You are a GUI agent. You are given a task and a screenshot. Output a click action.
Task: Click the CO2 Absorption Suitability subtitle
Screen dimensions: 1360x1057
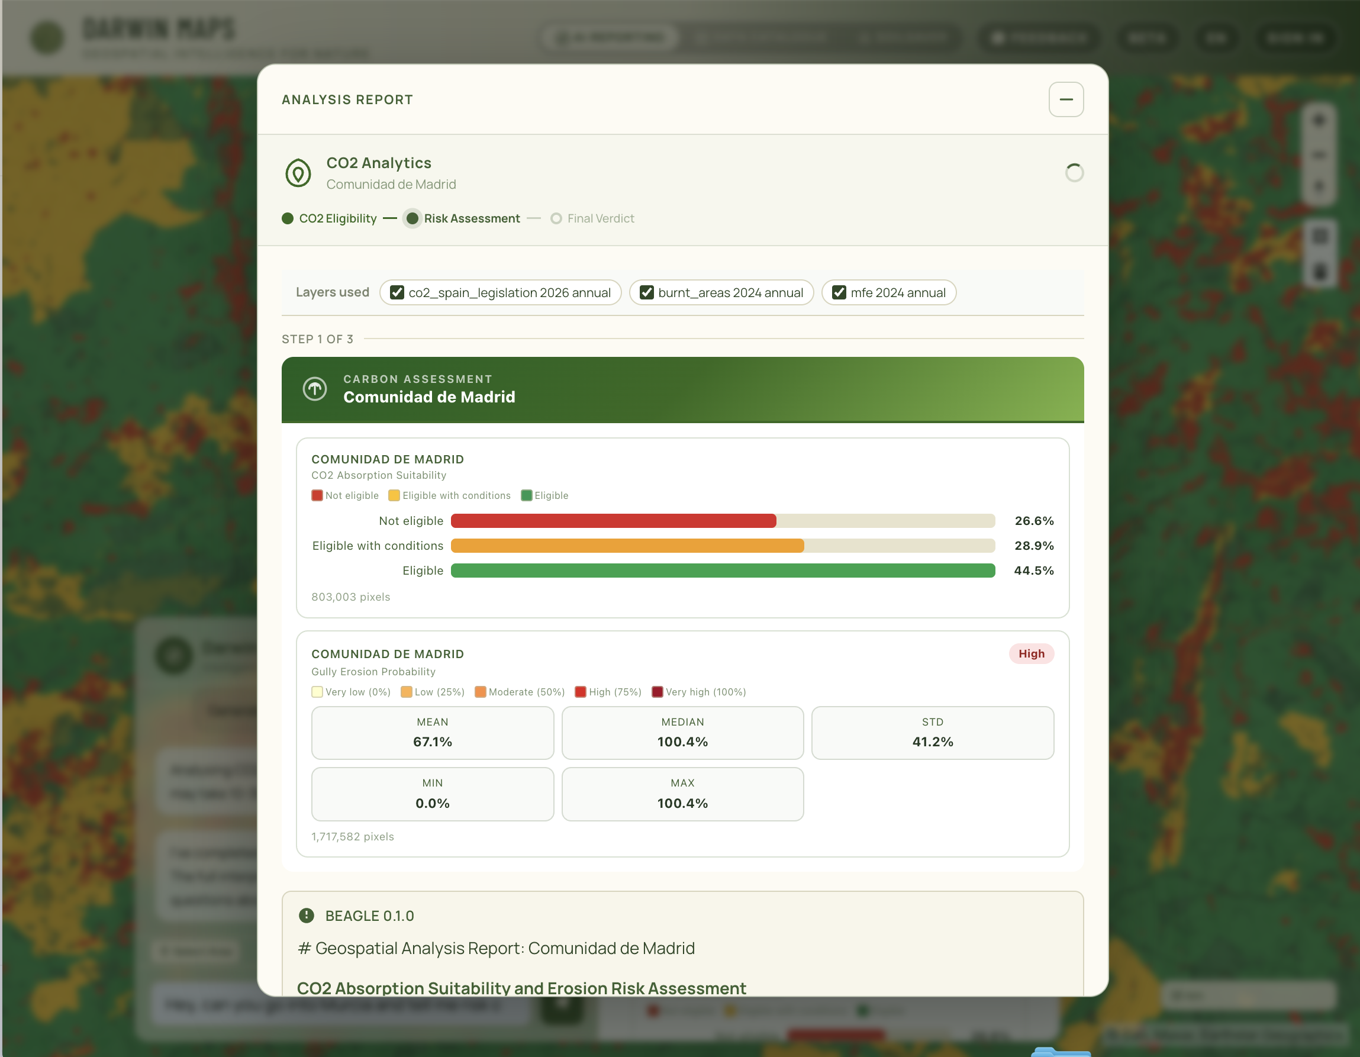tap(379, 476)
